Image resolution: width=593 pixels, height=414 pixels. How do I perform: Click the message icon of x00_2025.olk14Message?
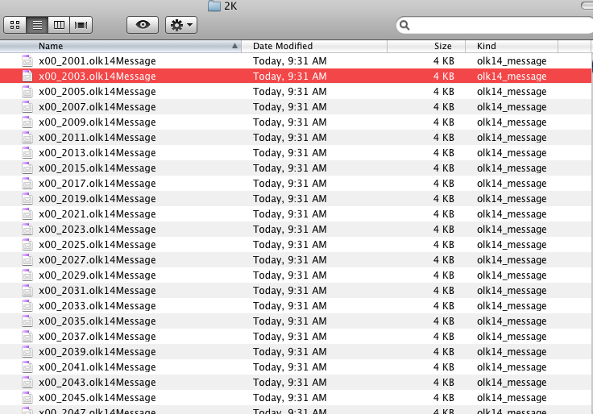(27, 244)
